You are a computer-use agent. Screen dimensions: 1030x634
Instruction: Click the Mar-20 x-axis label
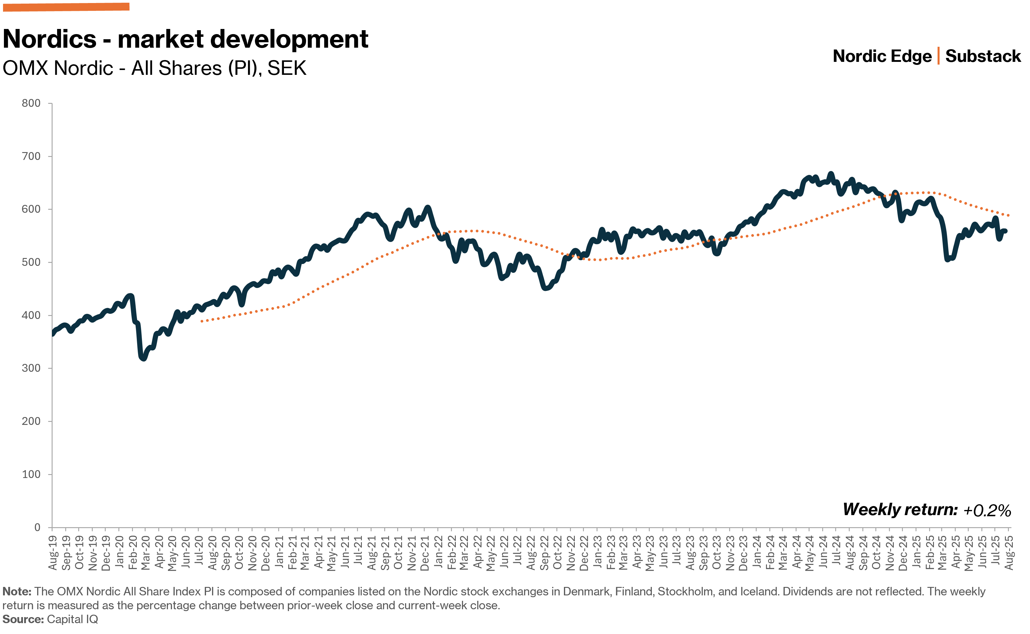click(x=146, y=553)
